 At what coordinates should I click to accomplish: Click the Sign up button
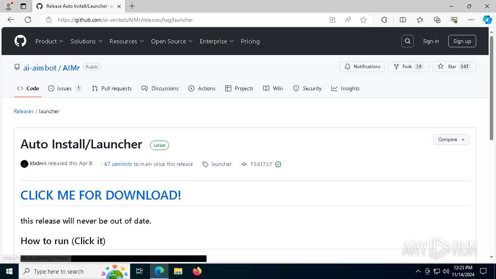(x=462, y=41)
